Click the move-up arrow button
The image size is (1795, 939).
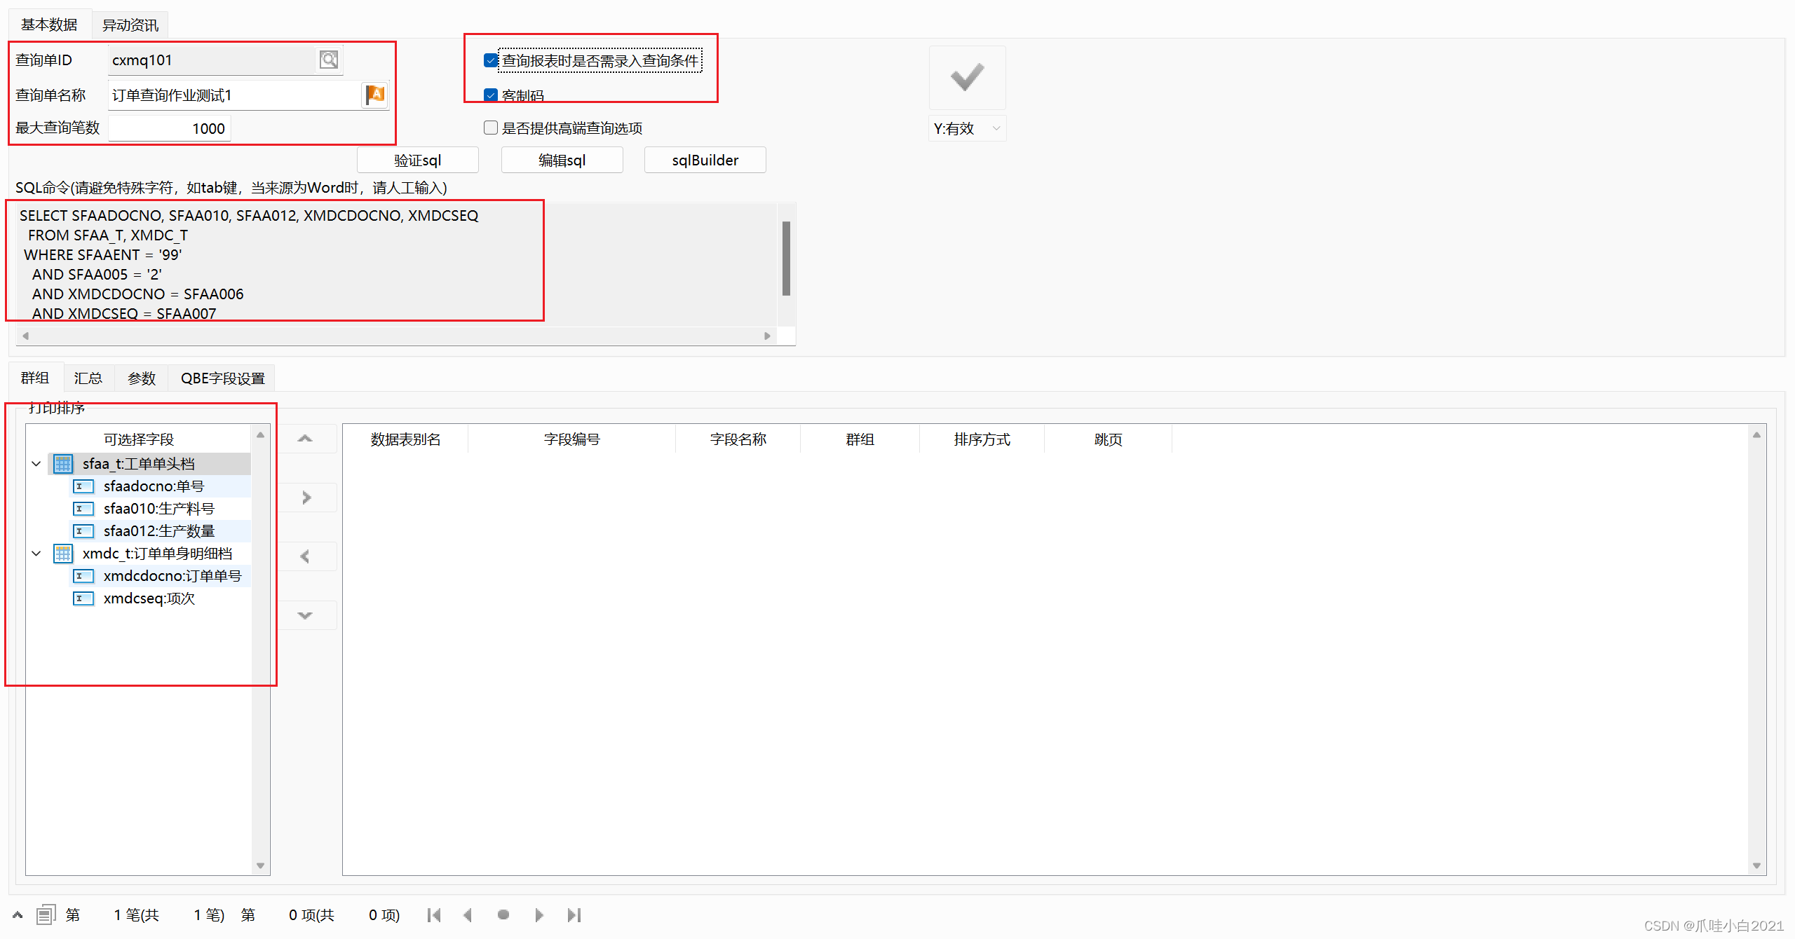click(305, 439)
